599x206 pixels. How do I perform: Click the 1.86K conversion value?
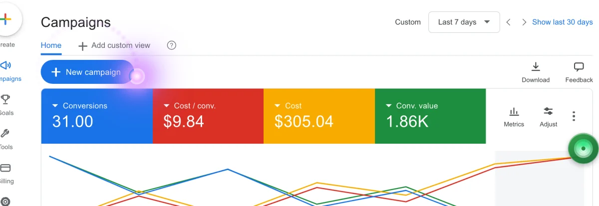tap(407, 121)
